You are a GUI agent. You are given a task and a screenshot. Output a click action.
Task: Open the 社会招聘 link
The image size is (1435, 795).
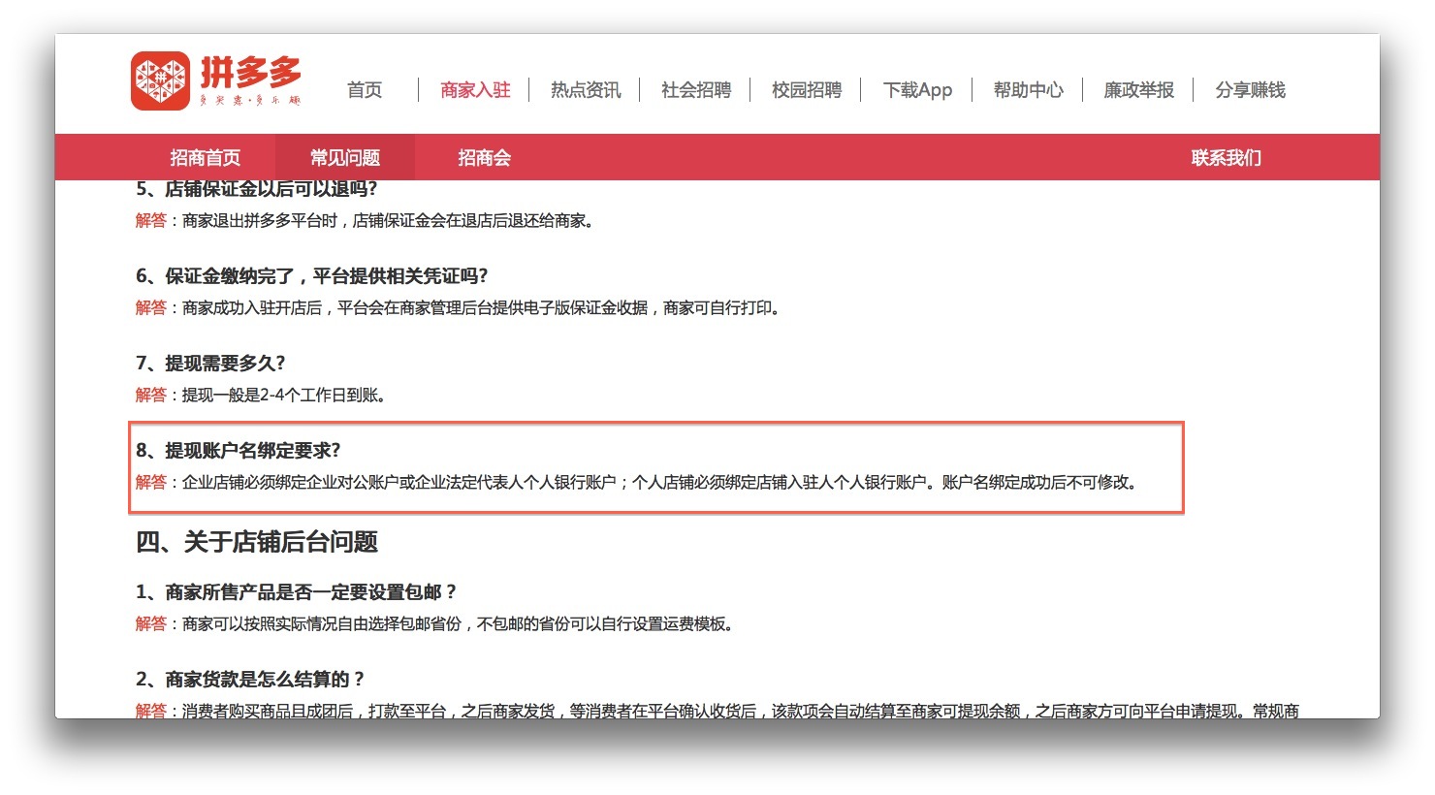pos(696,90)
